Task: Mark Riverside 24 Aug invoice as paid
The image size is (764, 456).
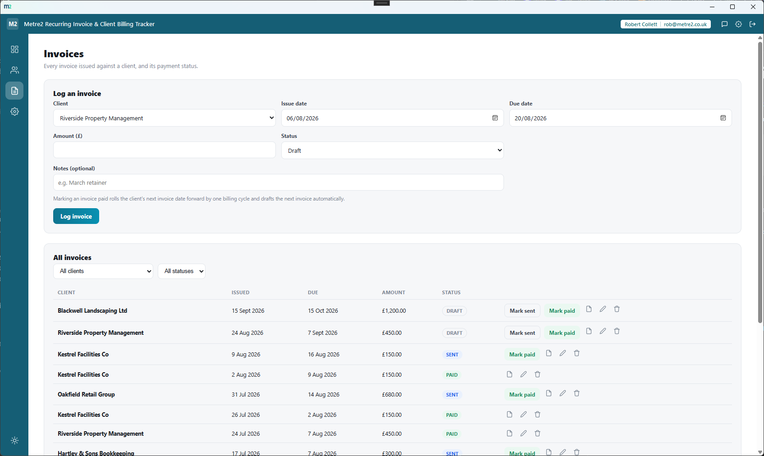Action: click(x=562, y=333)
